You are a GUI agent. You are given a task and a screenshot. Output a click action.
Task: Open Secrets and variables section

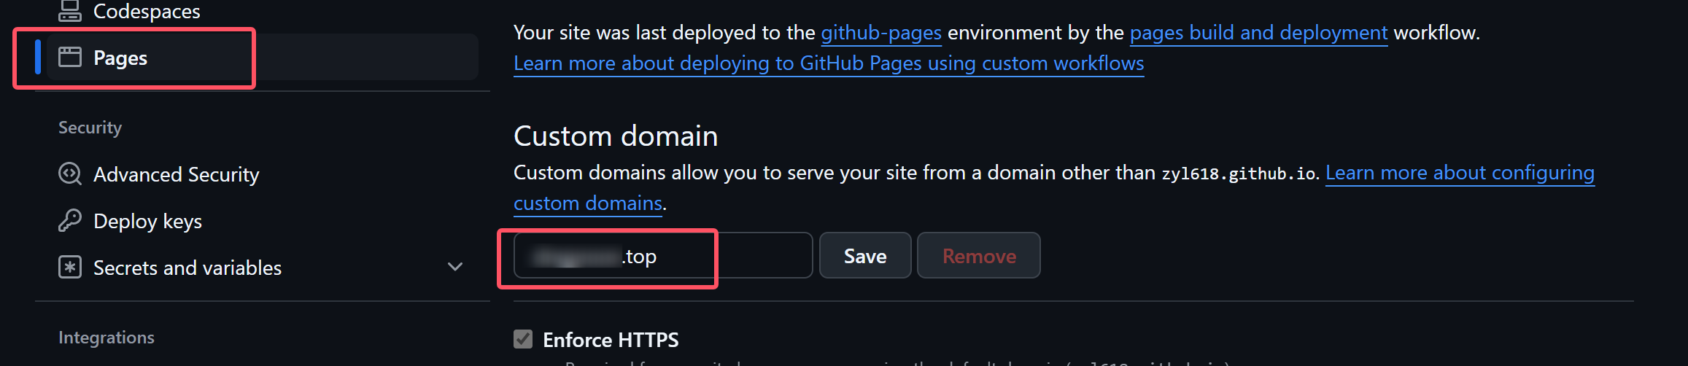[263, 268]
